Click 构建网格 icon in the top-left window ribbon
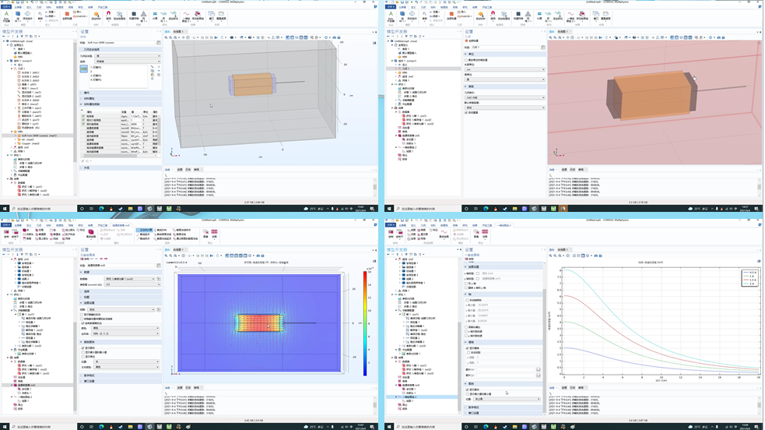This screenshot has height=430, width=765. tap(132, 14)
